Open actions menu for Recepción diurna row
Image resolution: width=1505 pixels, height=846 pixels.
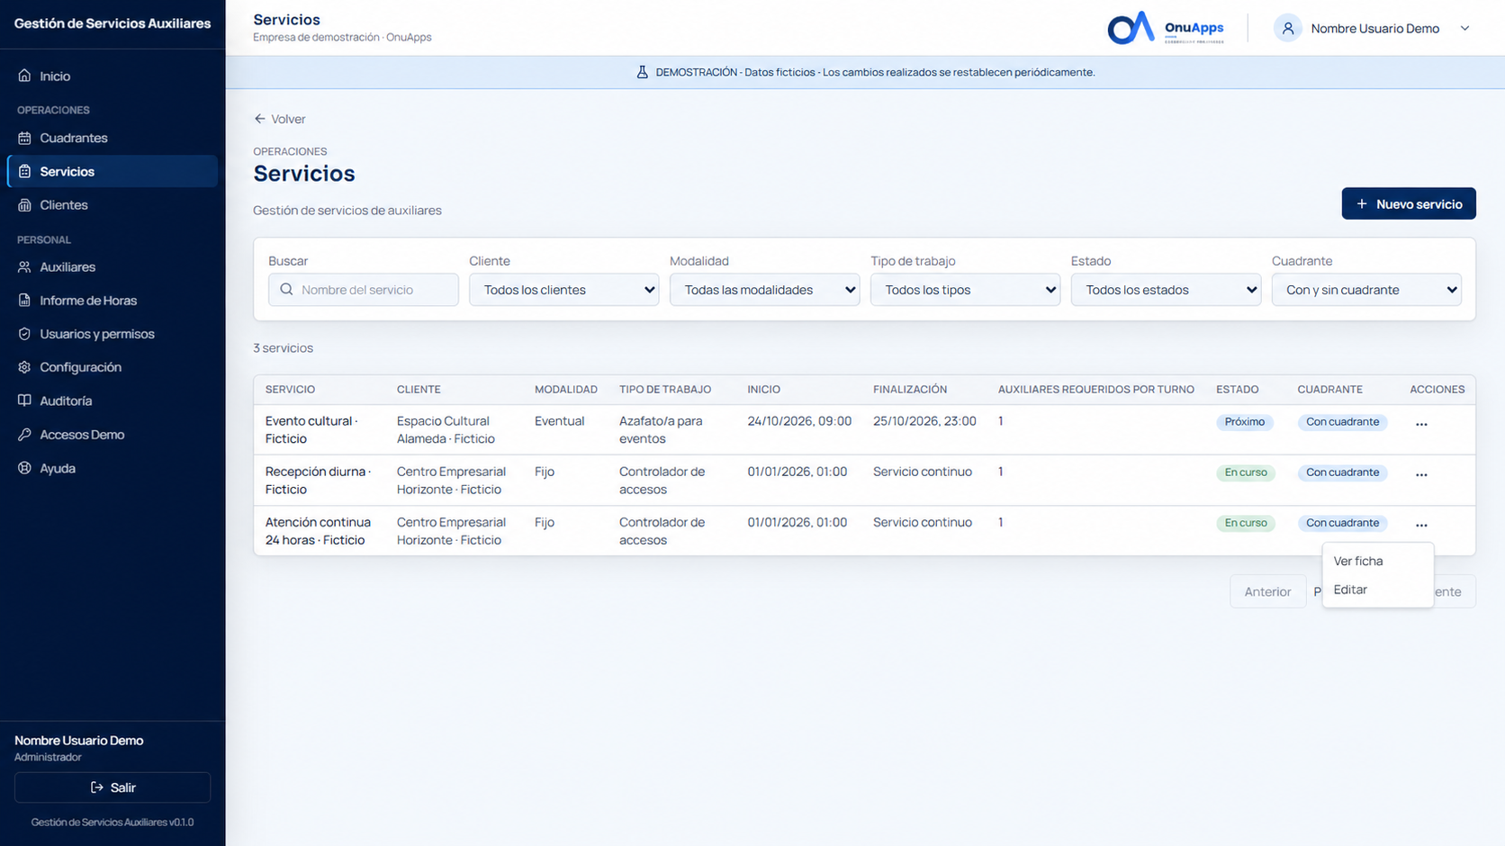tap(1421, 474)
